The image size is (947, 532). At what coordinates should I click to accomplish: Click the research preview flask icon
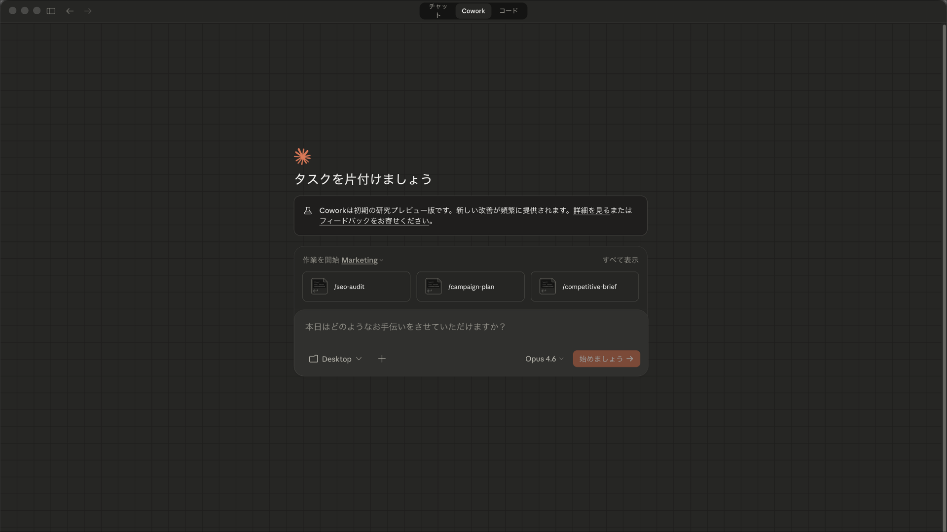308,210
